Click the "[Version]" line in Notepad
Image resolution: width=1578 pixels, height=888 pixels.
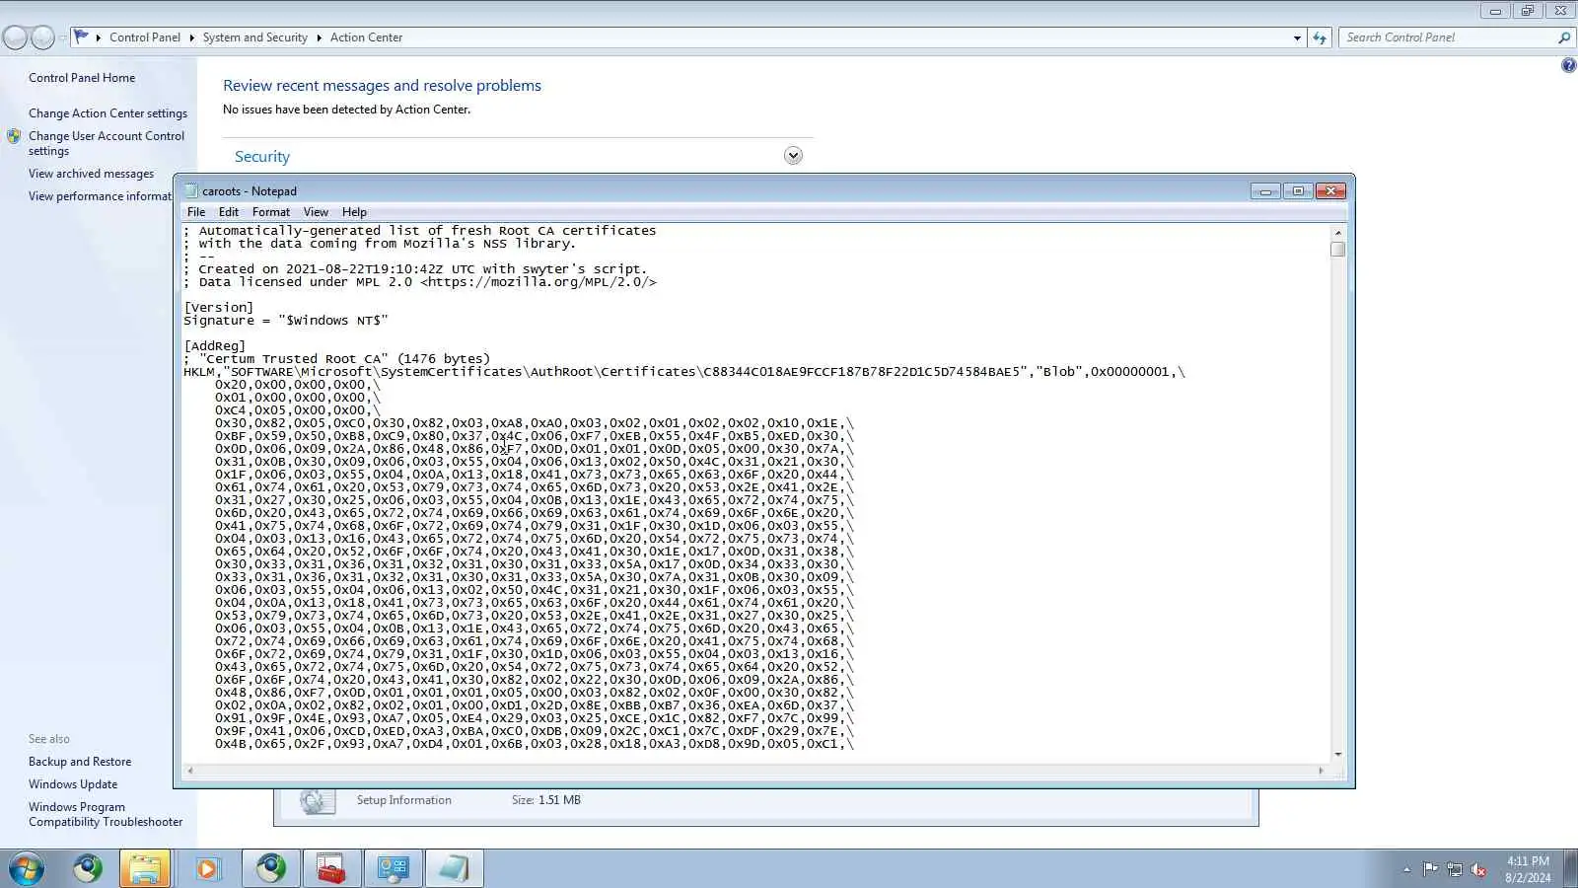point(219,308)
